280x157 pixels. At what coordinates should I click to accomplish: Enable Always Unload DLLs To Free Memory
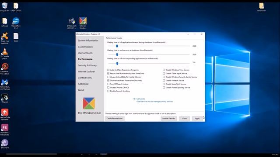[108, 77]
